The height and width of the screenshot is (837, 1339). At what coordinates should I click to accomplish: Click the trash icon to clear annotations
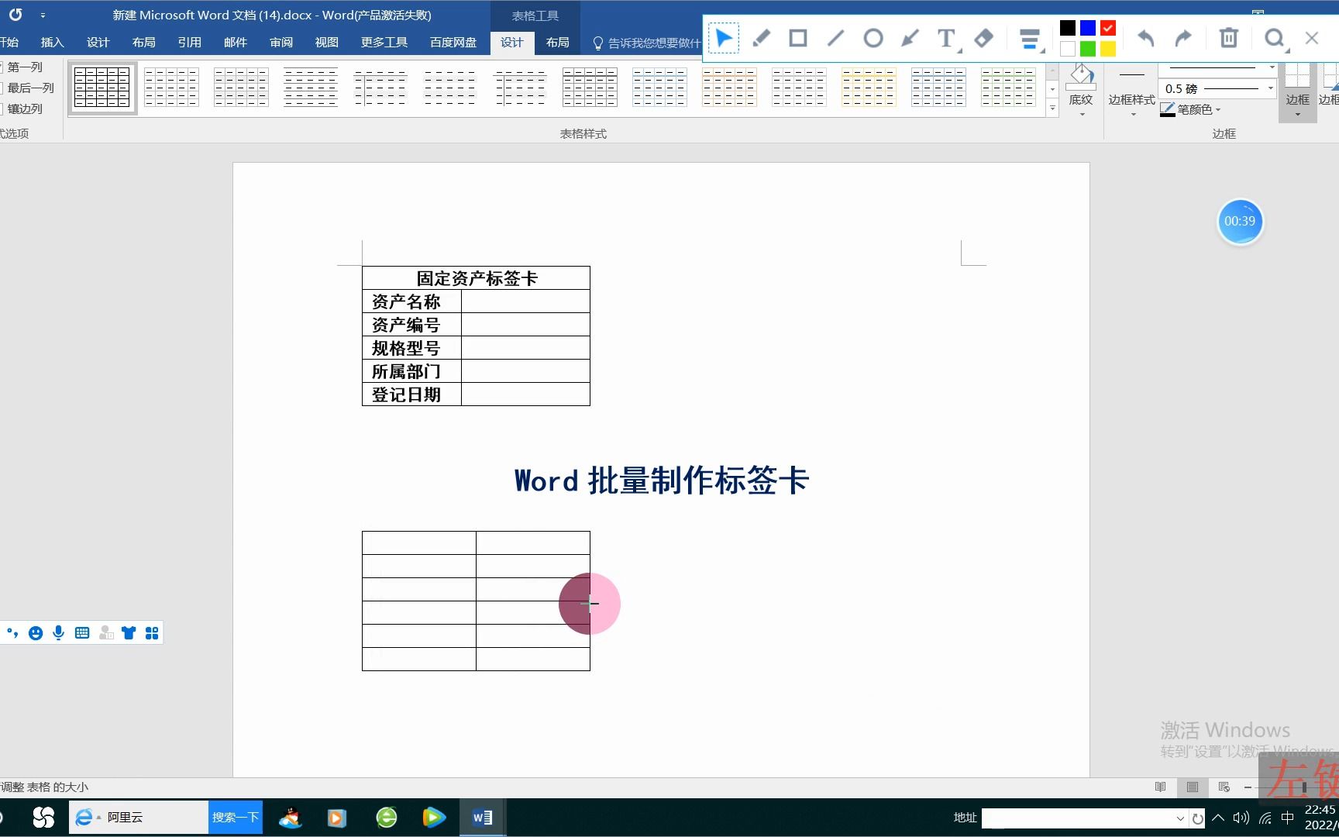point(1228,37)
